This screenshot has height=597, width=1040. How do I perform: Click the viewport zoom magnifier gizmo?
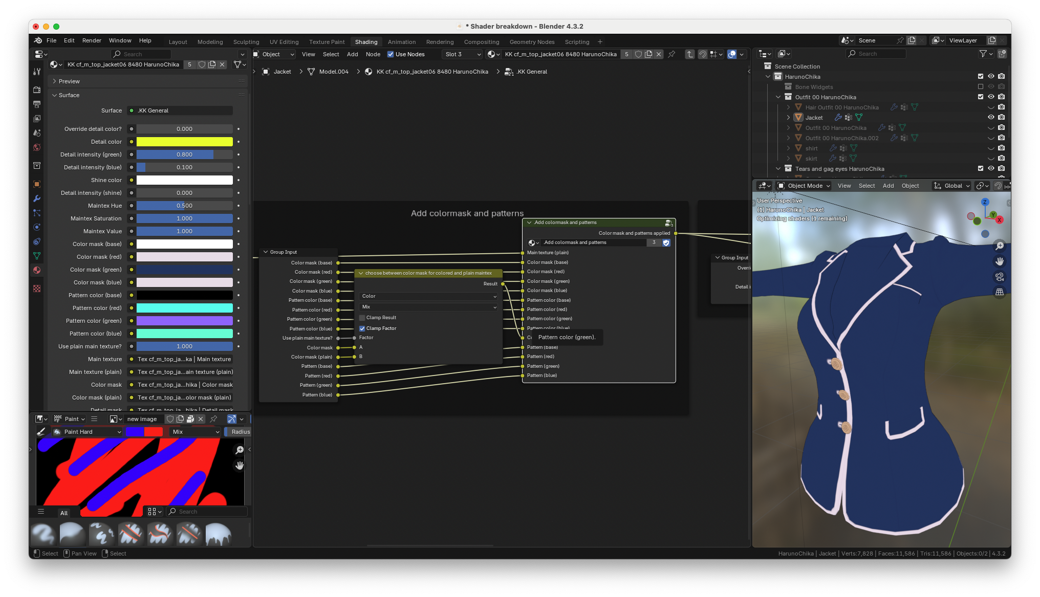[1000, 246]
